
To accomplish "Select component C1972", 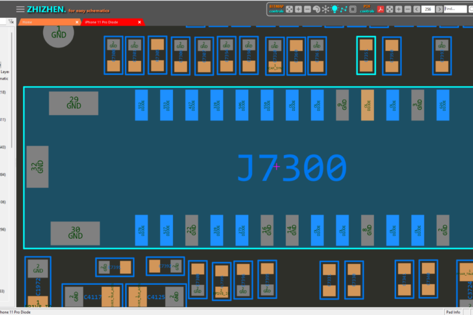I will point(38,282).
